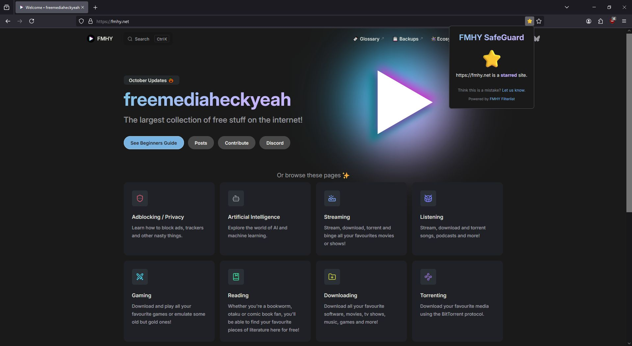The width and height of the screenshot is (632, 346).
Task: Open the Reading card title
Action: [x=238, y=295]
